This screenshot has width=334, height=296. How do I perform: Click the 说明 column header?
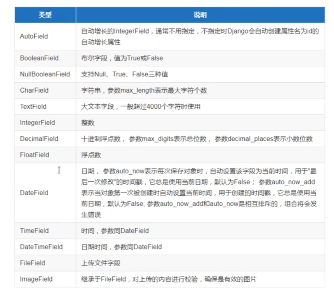pos(199,14)
